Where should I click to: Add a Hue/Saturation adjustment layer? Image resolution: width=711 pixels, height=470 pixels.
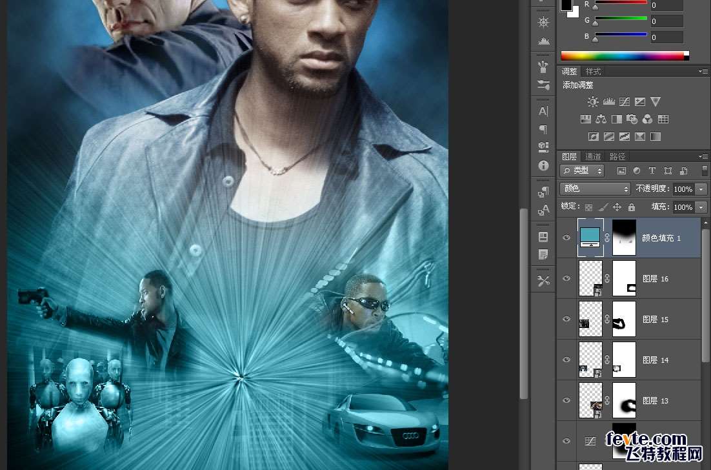tap(585, 119)
